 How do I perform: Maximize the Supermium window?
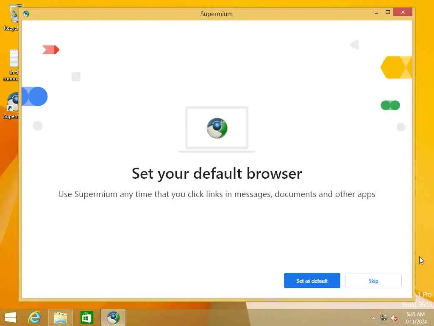point(387,12)
